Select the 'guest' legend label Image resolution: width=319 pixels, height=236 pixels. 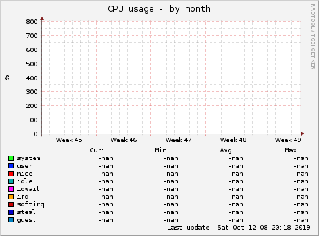pyautogui.click(x=26, y=220)
